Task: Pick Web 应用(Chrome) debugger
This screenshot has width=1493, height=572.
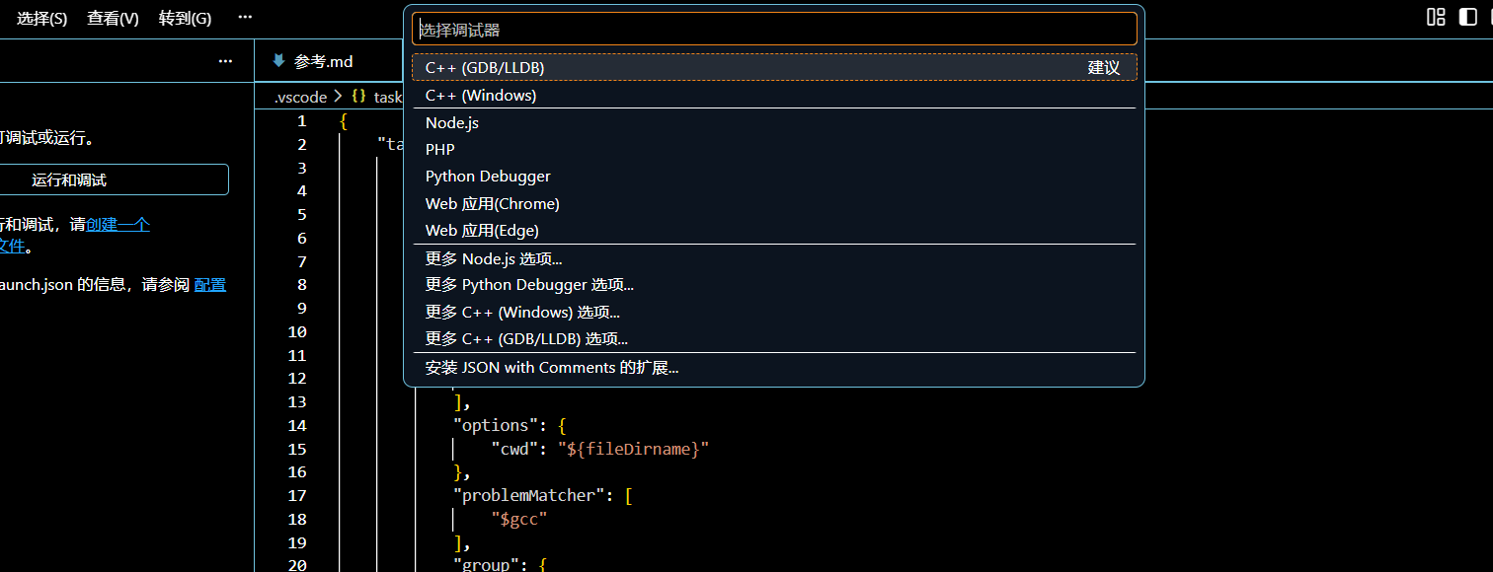Action: tap(774, 203)
